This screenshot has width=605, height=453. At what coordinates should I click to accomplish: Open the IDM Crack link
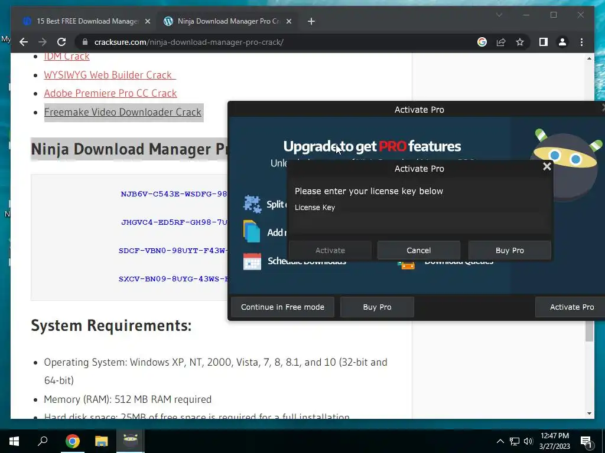pyautogui.click(x=67, y=56)
